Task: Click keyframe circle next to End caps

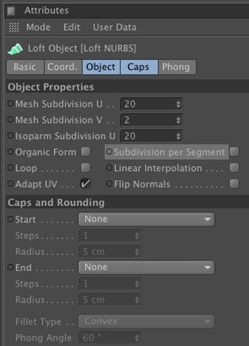Action: pyautogui.click(x=11, y=267)
